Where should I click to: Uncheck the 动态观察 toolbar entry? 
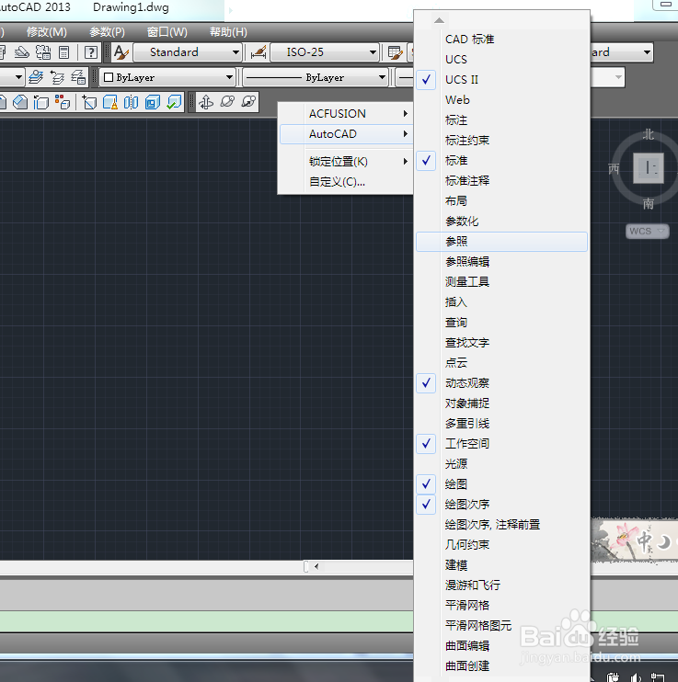(x=501, y=383)
